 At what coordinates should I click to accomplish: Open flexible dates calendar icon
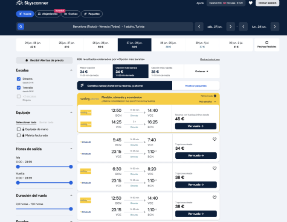tap(267, 43)
